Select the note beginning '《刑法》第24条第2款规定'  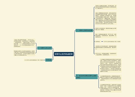tap(24, 43)
